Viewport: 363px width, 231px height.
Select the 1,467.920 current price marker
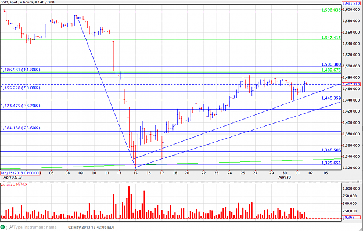point(351,84)
